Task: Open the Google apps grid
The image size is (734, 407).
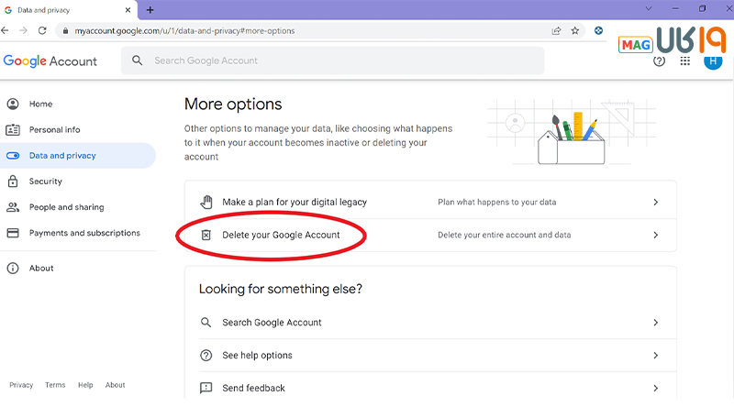Action: coord(684,60)
